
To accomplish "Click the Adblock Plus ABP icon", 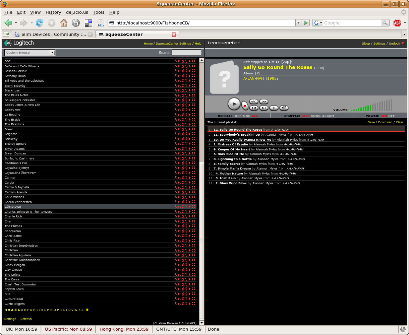I will coord(397,23).
